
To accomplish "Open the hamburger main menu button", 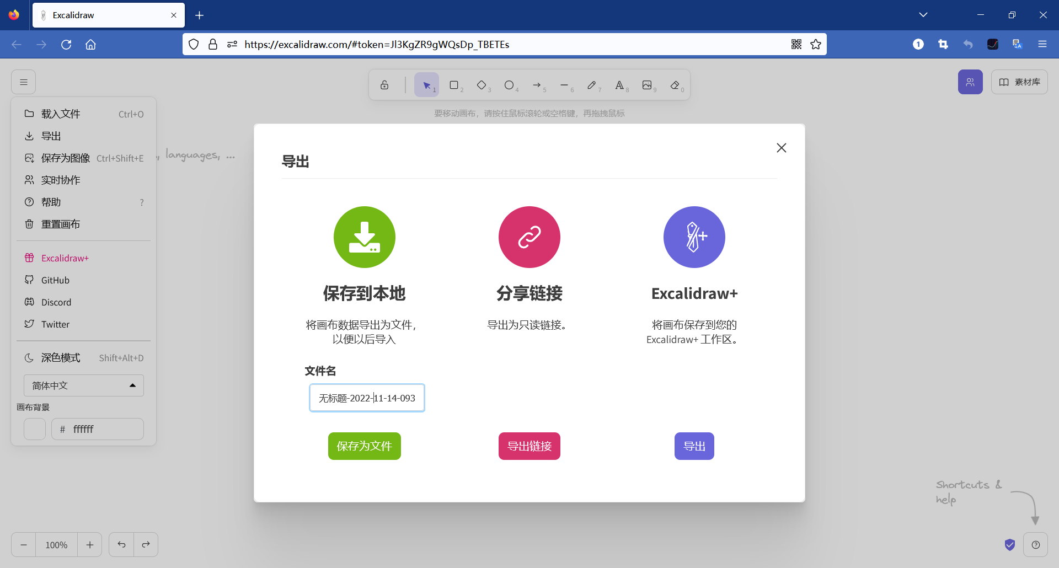I will tap(24, 82).
